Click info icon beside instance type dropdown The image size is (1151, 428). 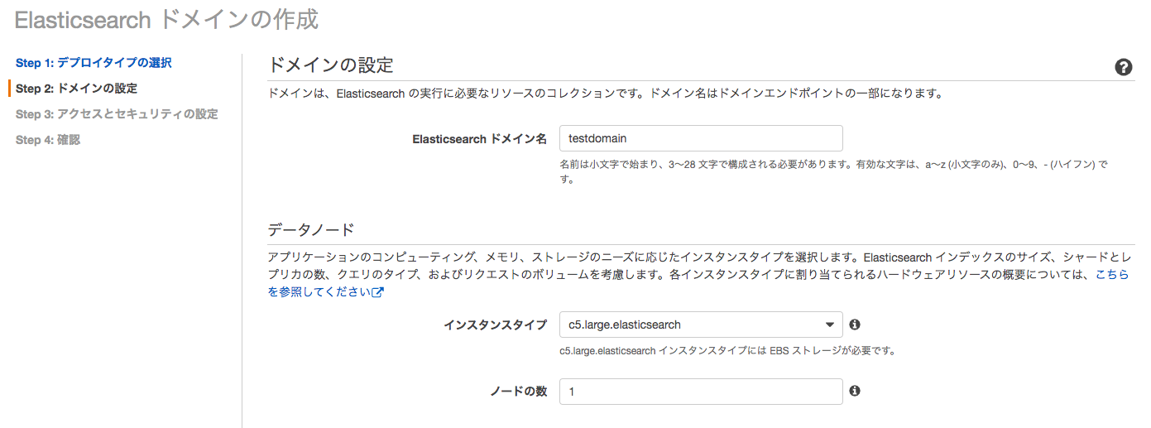pos(855,325)
